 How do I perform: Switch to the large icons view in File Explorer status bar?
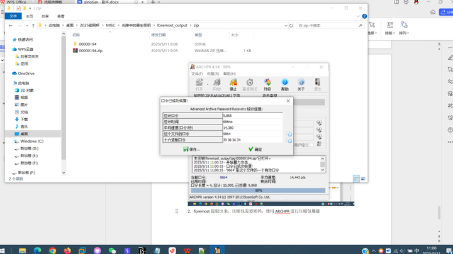pos(363,179)
